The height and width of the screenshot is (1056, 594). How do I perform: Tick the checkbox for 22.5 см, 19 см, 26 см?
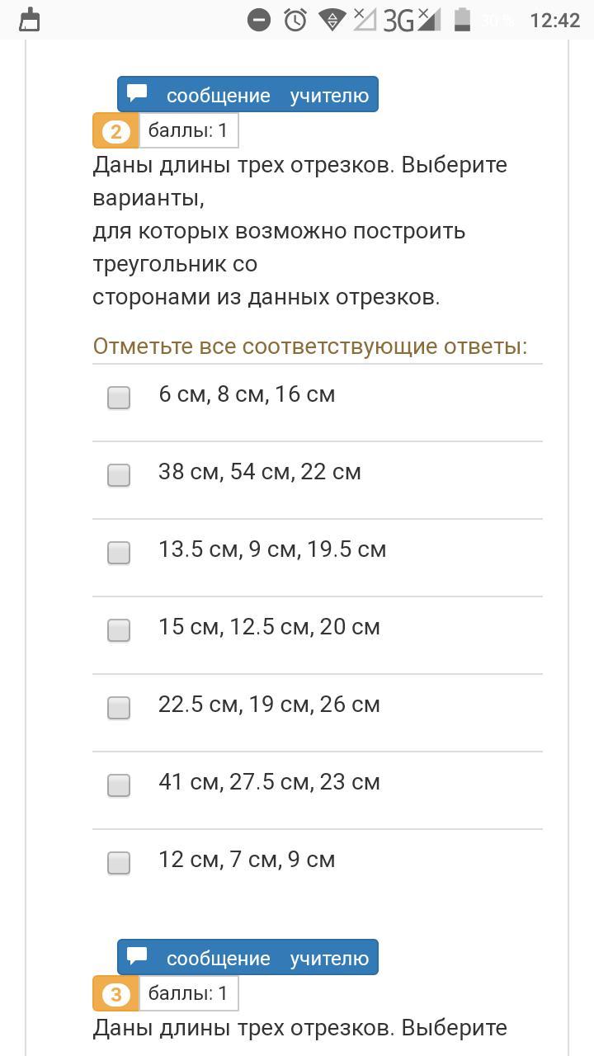[119, 708]
